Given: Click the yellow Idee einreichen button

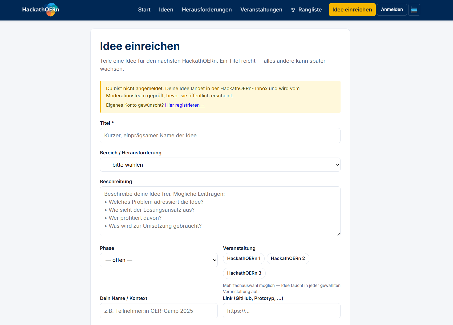Looking at the screenshot, I should point(352,10).
